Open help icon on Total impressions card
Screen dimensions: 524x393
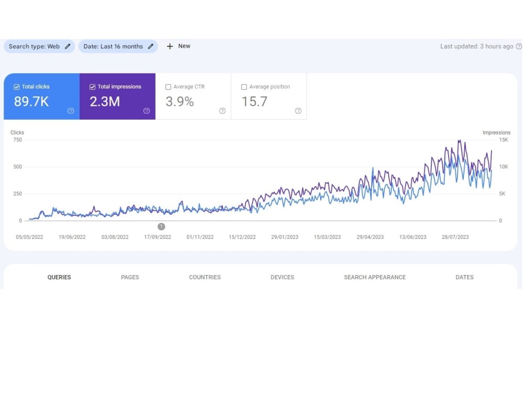[147, 111]
